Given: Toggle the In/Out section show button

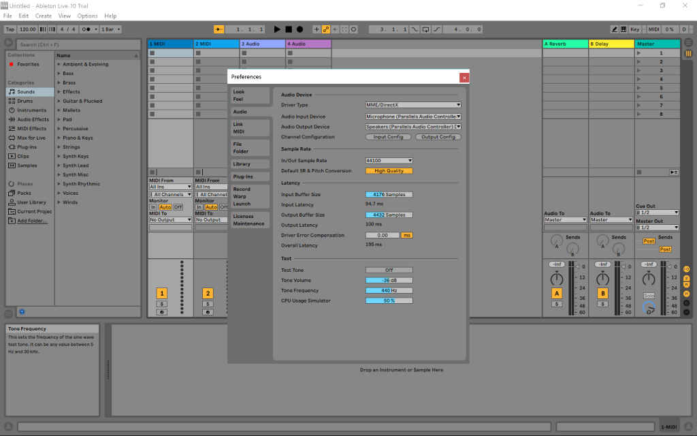Looking at the screenshot, I should [686, 269].
